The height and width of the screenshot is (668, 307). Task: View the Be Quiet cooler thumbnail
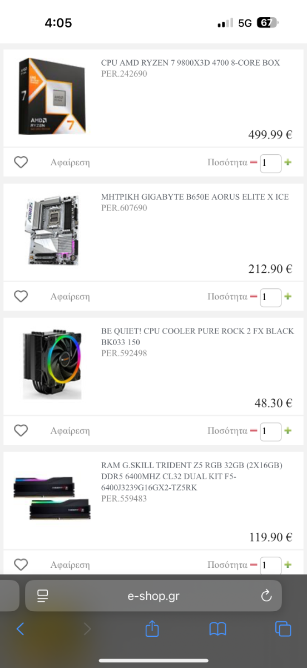pos(52,364)
